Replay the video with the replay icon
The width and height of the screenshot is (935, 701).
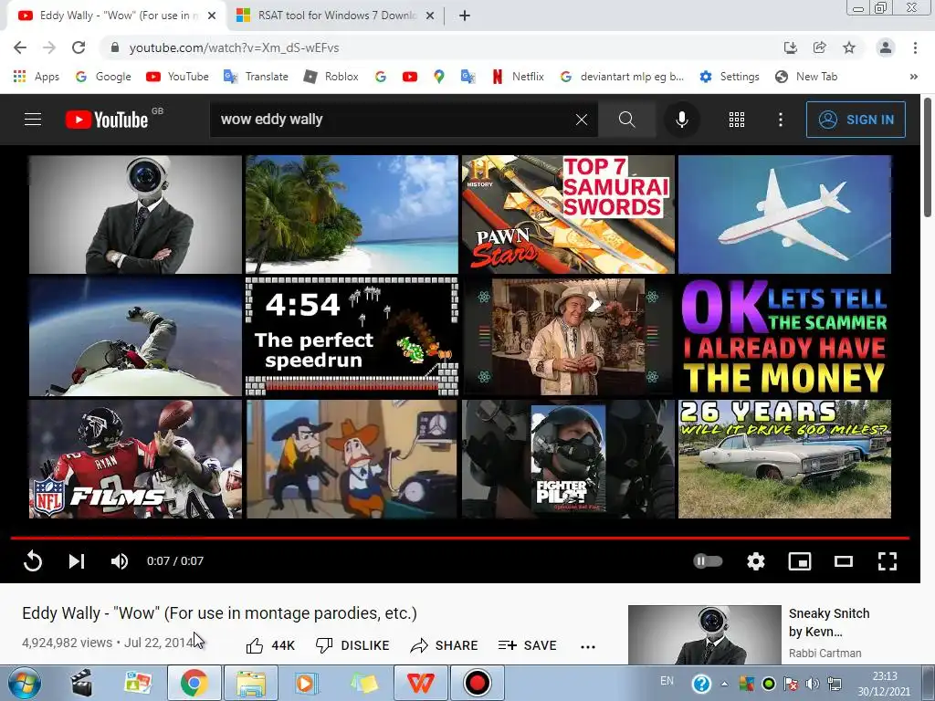tap(33, 561)
